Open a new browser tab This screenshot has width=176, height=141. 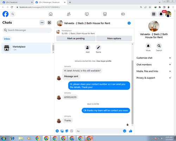70,2
